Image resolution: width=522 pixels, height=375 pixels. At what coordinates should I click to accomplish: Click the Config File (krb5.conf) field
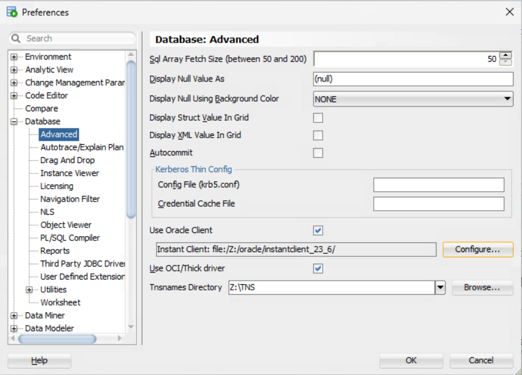438,185
